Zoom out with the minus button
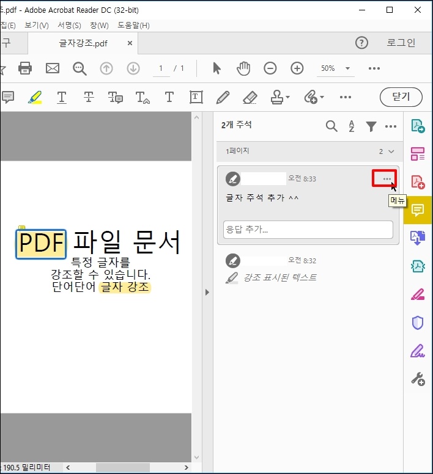 tap(270, 68)
